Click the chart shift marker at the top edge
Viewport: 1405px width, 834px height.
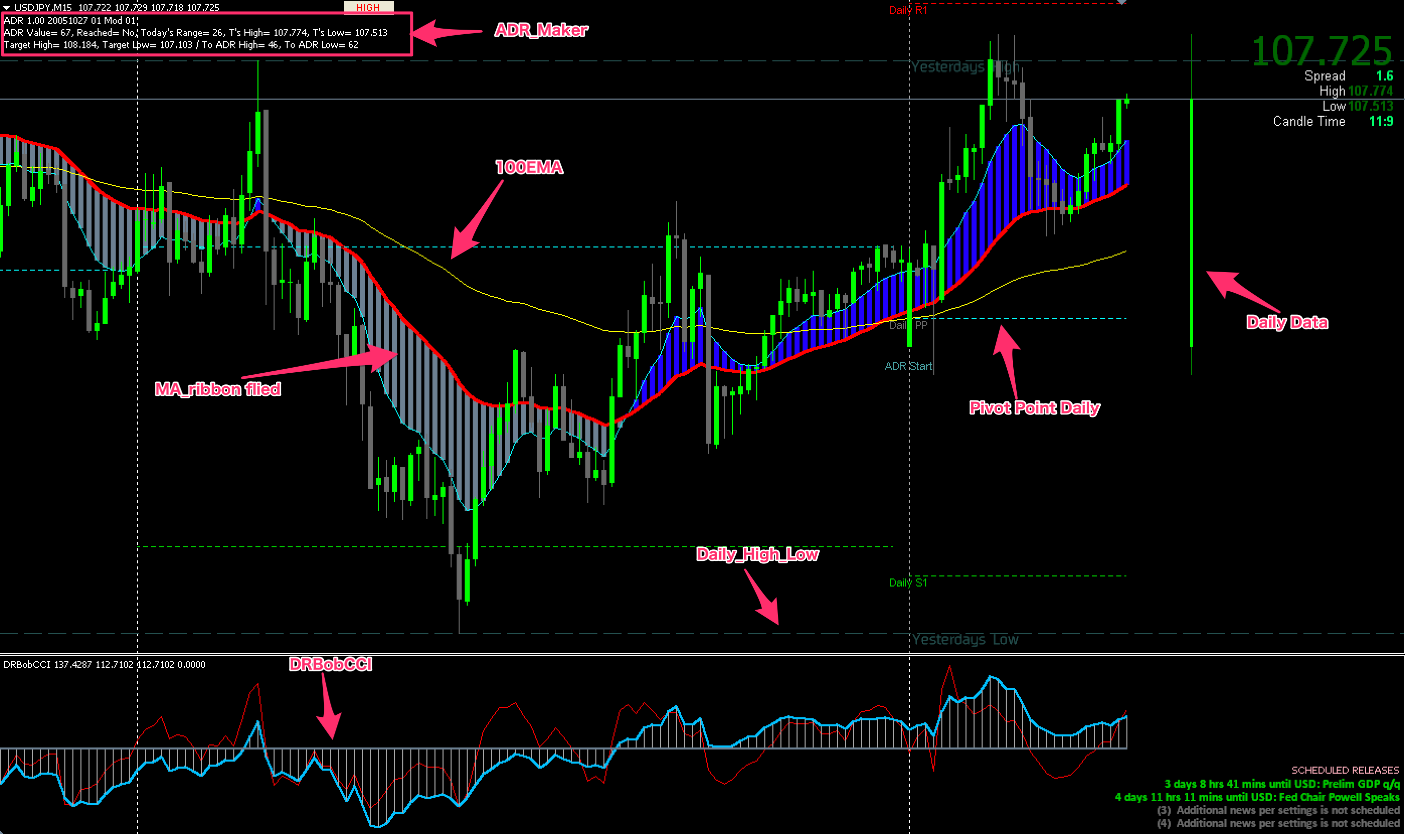[1121, 2]
